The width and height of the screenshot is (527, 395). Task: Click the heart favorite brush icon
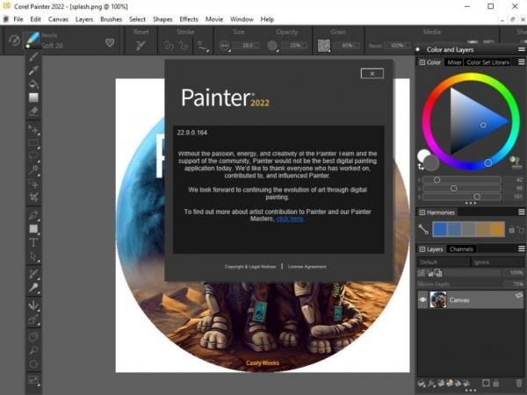(110, 43)
